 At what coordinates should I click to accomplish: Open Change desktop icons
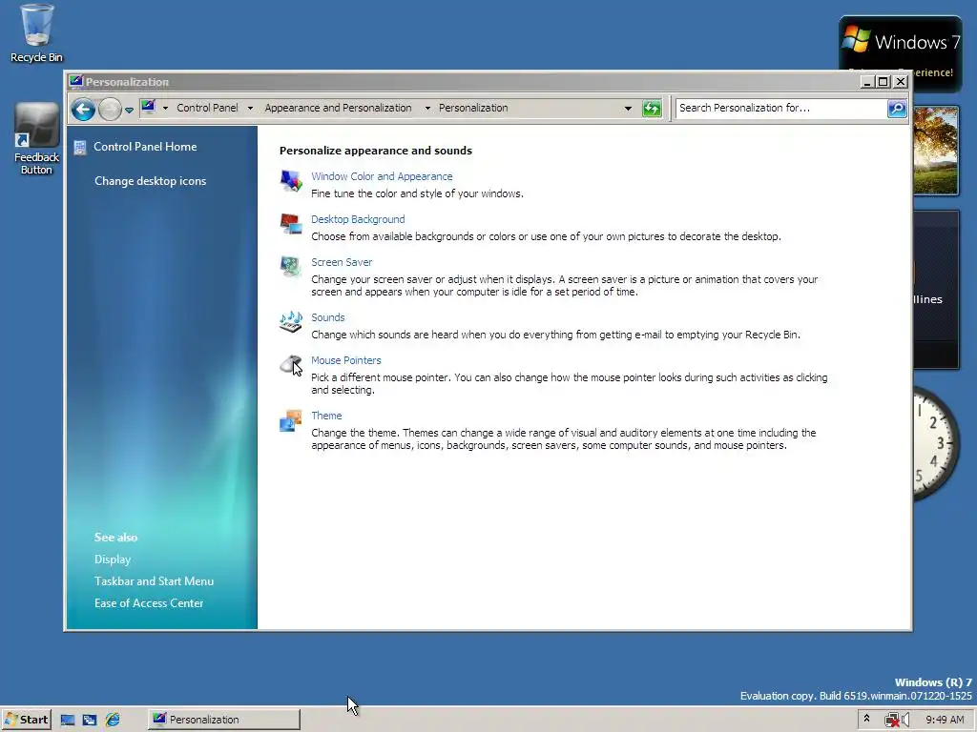[150, 180]
